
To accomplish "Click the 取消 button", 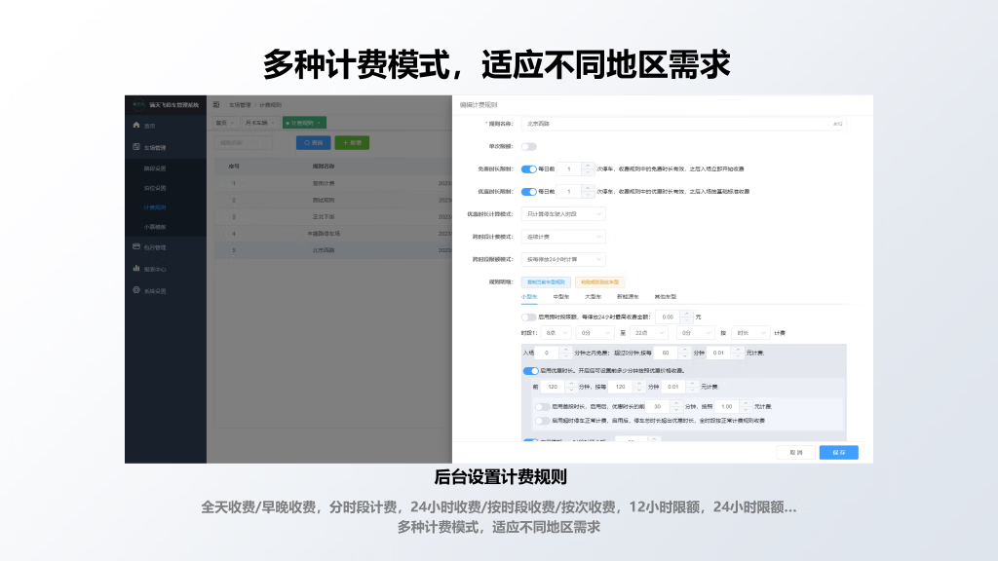I will pos(796,452).
